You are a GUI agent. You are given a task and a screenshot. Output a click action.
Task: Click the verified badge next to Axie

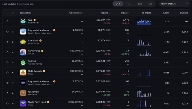pyautogui.click(x=34, y=20)
